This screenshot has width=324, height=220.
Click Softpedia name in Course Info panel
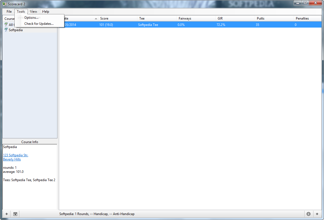(x=10, y=147)
